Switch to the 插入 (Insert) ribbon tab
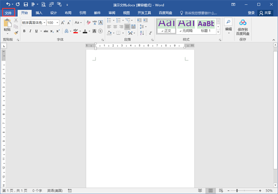The image size is (278, 194). tap(39, 13)
